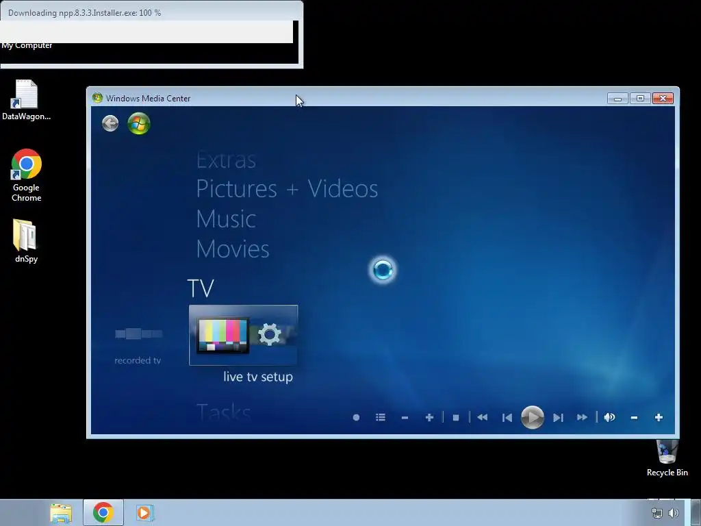
Task: Stop playback with the Stop button
Action: pos(455,417)
